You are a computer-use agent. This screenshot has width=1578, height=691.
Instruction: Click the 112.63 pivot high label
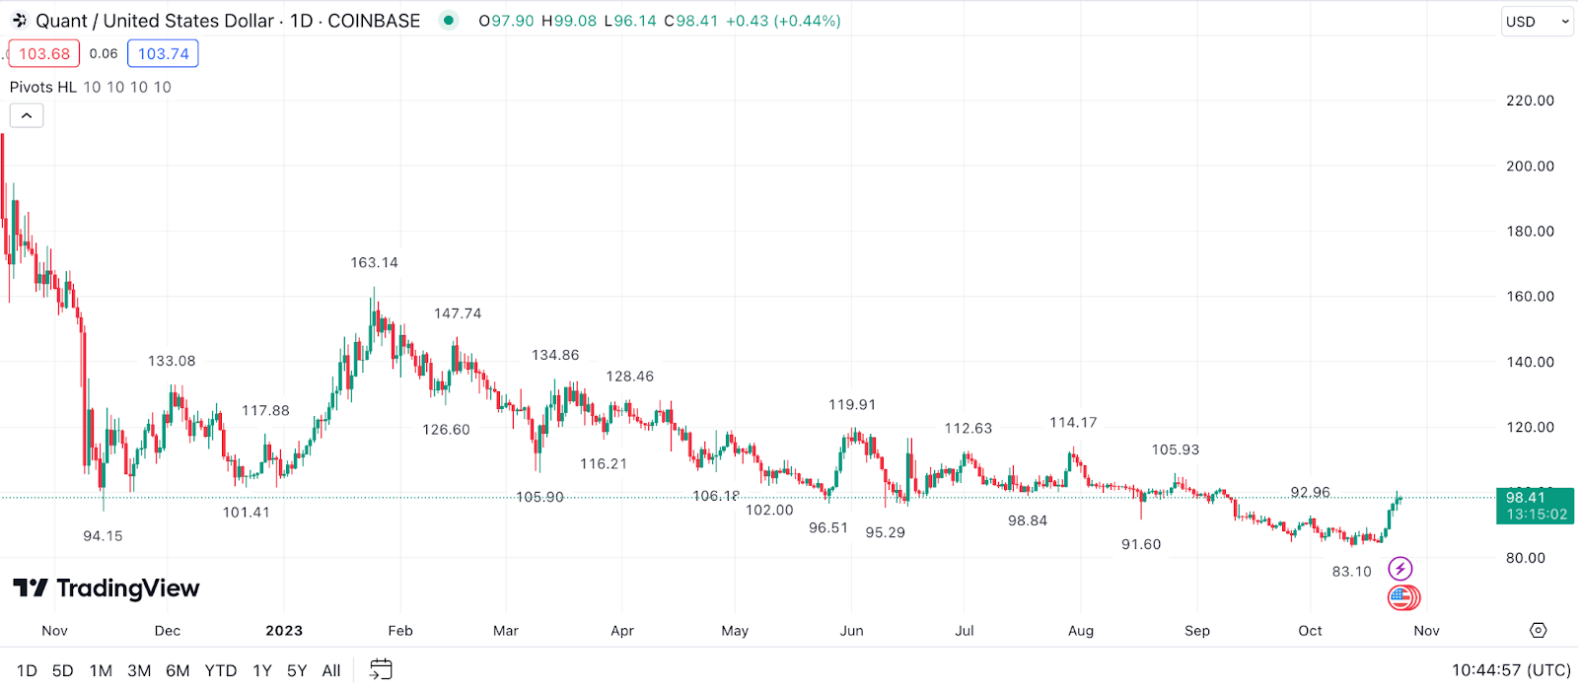click(968, 429)
